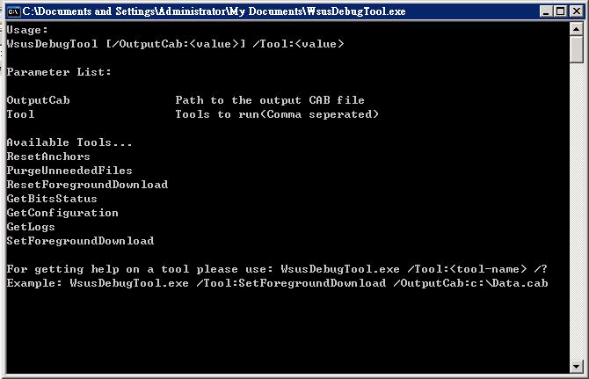
Task: Click the SetForegroundDownload entry in tools list
Action: 80,241
